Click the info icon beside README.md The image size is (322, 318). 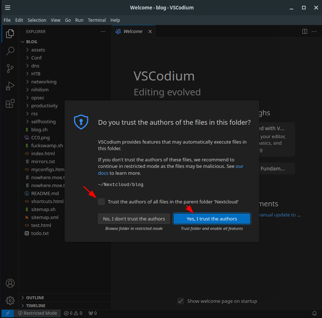(x=27, y=193)
